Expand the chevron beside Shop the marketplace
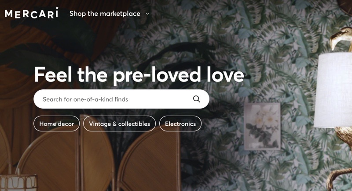The width and height of the screenshot is (352, 191). pos(147,14)
